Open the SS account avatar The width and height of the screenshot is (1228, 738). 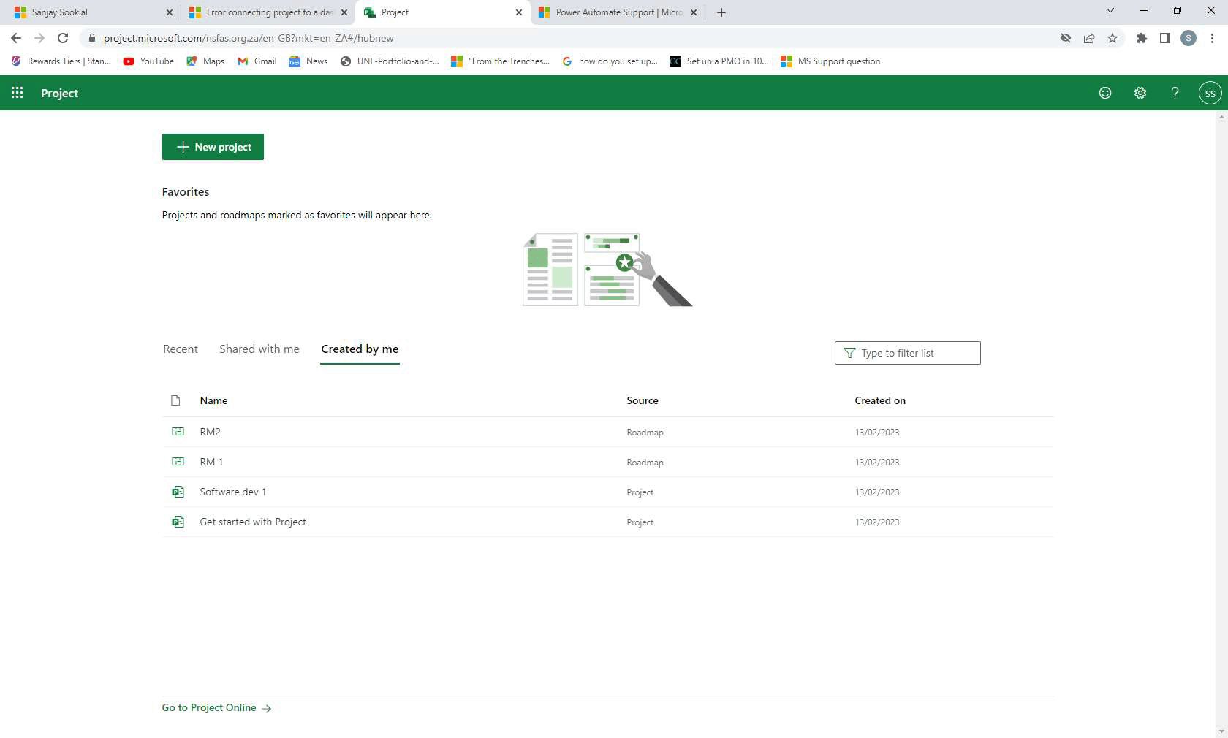1210,93
